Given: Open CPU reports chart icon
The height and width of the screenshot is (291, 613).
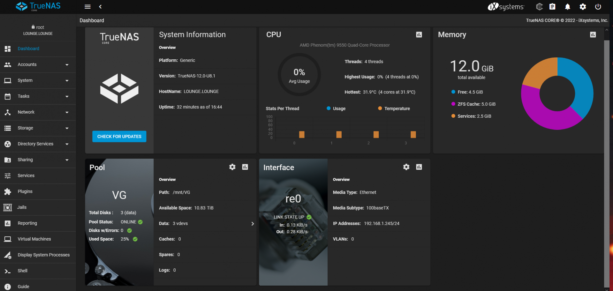Looking at the screenshot, I should pos(419,34).
